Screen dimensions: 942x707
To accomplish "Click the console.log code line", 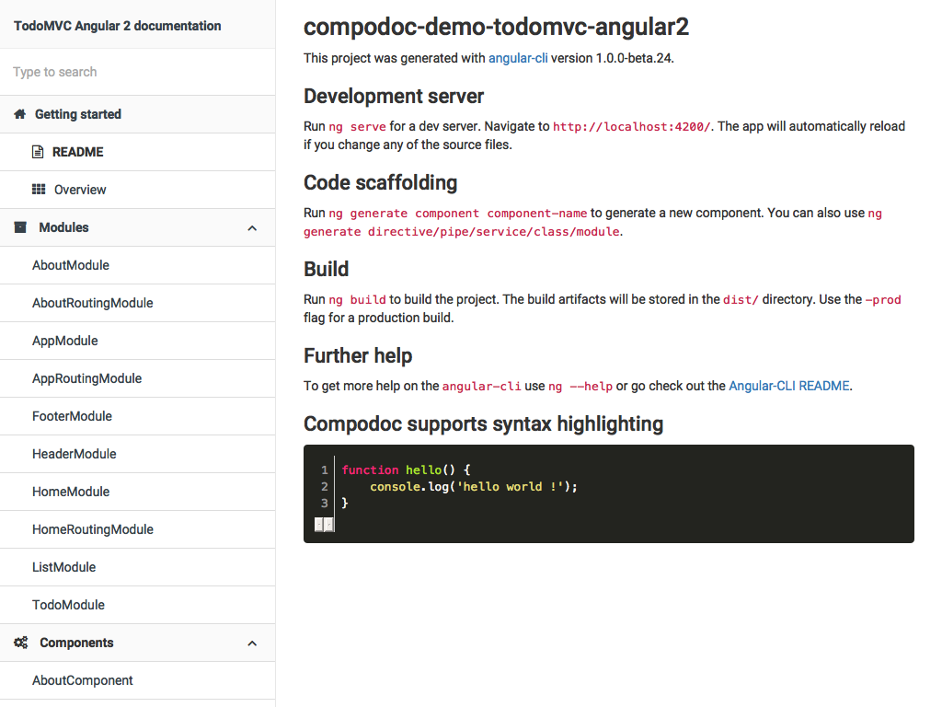I will pos(474,486).
